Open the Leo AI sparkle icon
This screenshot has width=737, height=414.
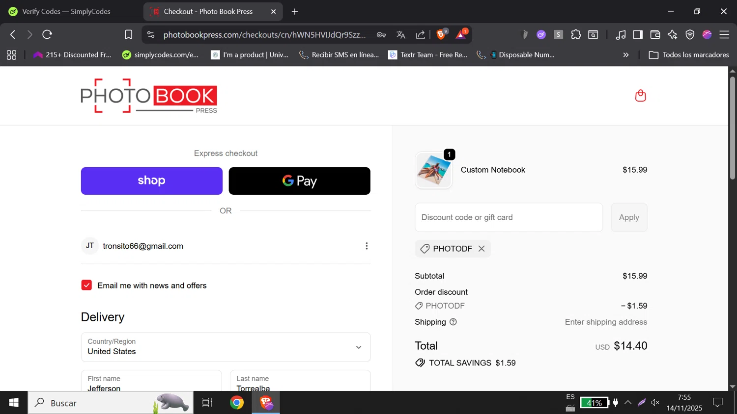(672, 34)
